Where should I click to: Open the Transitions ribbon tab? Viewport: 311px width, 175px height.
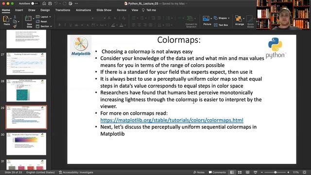pos(63,10)
